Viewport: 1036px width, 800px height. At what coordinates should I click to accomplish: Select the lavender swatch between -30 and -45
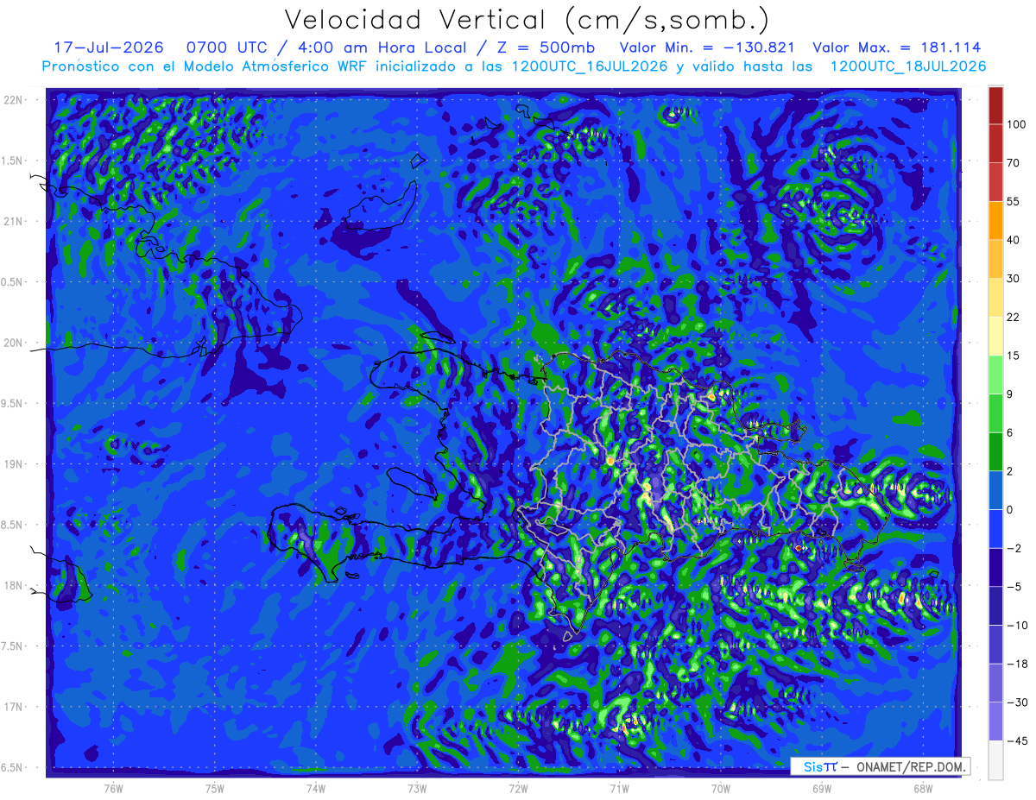995,721
